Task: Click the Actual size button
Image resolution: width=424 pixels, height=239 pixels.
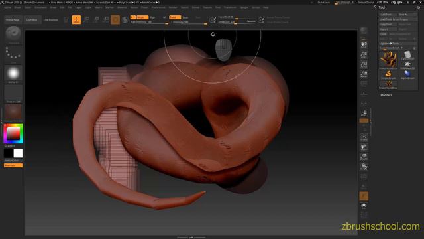Action: (x=364, y=64)
